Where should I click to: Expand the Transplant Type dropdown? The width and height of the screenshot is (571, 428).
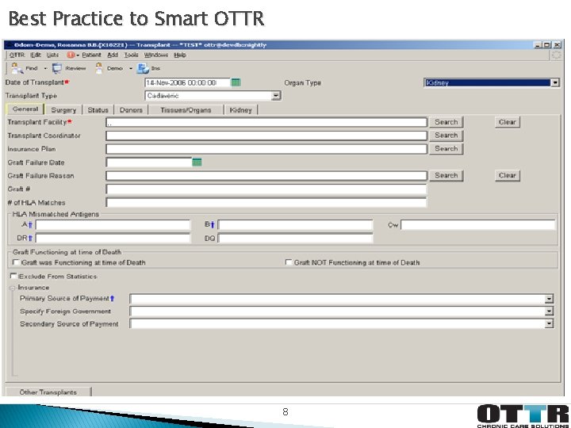[x=277, y=96]
